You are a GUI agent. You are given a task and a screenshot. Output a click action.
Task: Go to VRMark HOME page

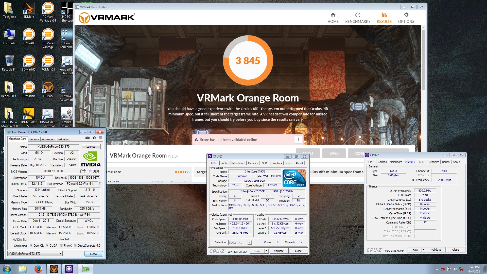pos(333,18)
